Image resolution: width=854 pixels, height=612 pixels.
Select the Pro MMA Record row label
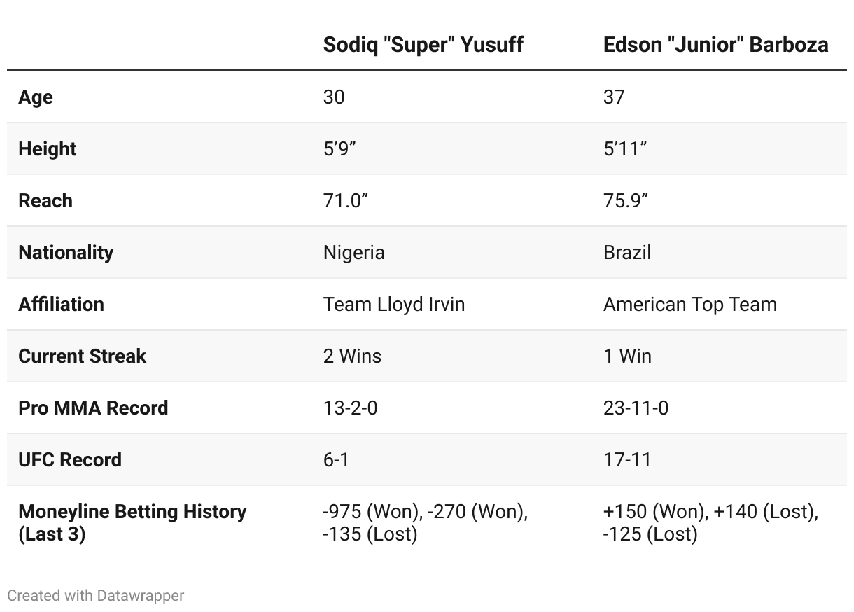(93, 408)
